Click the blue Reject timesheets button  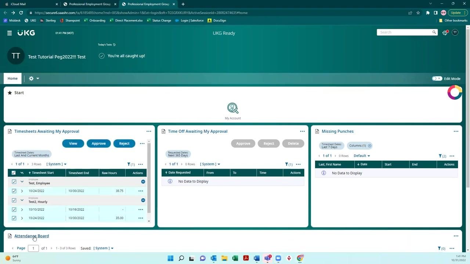(124, 143)
